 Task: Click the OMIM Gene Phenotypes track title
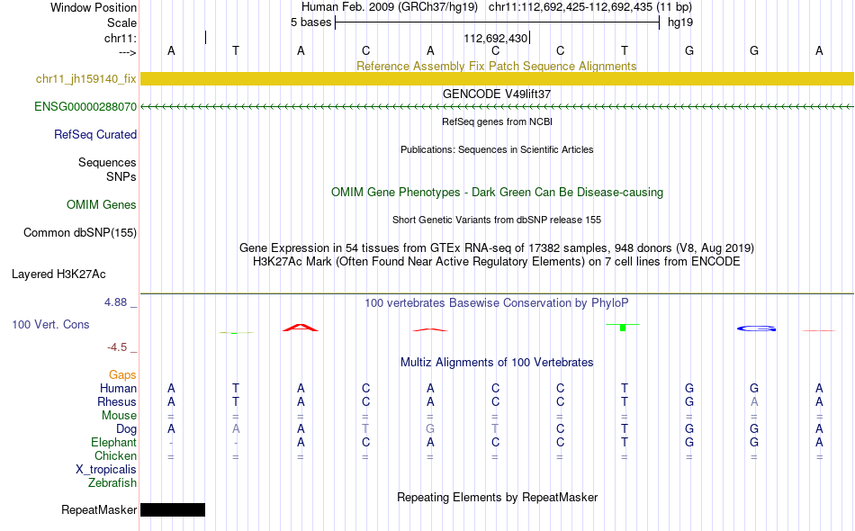point(497,192)
